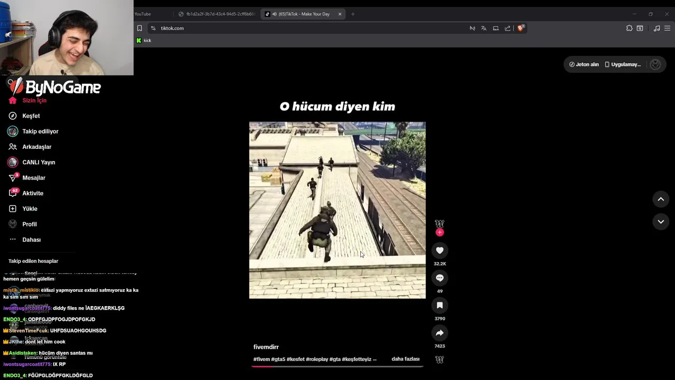Image resolution: width=675 pixels, height=380 pixels.
Task: Click Takip edilen hesaplar heading
Action: (x=33, y=261)
